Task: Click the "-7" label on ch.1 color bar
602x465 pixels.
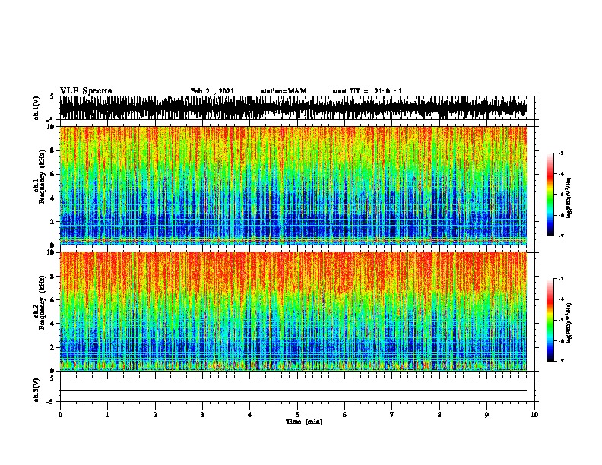Action: tap(561, 236)
